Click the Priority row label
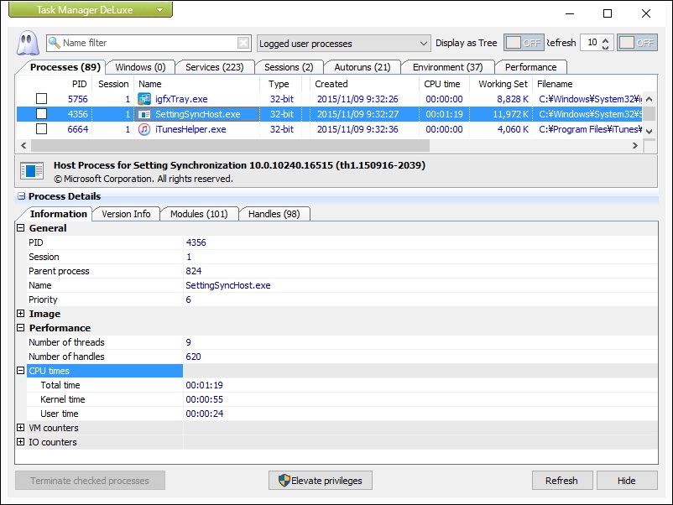The image size is (673, 505). click(43, 299)
